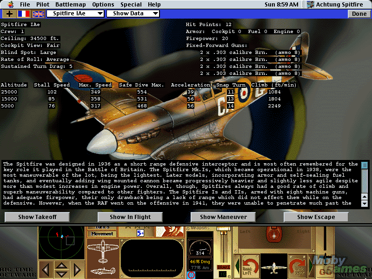Open the Special menu
The height and width of the screenshot is (279, 372).
(x=131, y=5)
